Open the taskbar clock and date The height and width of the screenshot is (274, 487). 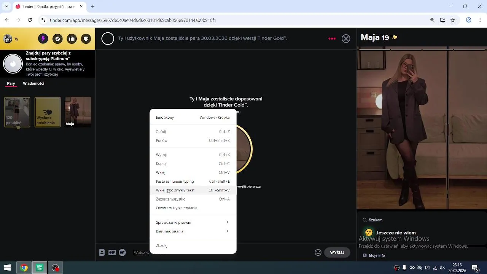457,268
